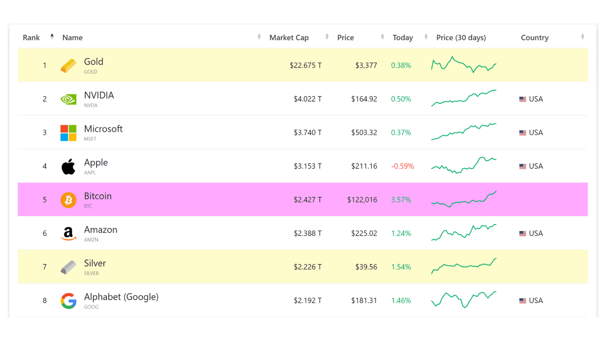The height and width of the screenshot is (341, 606).
Task: Select NVIDIA market cap $4.022 T
Action: coord(308,99)
